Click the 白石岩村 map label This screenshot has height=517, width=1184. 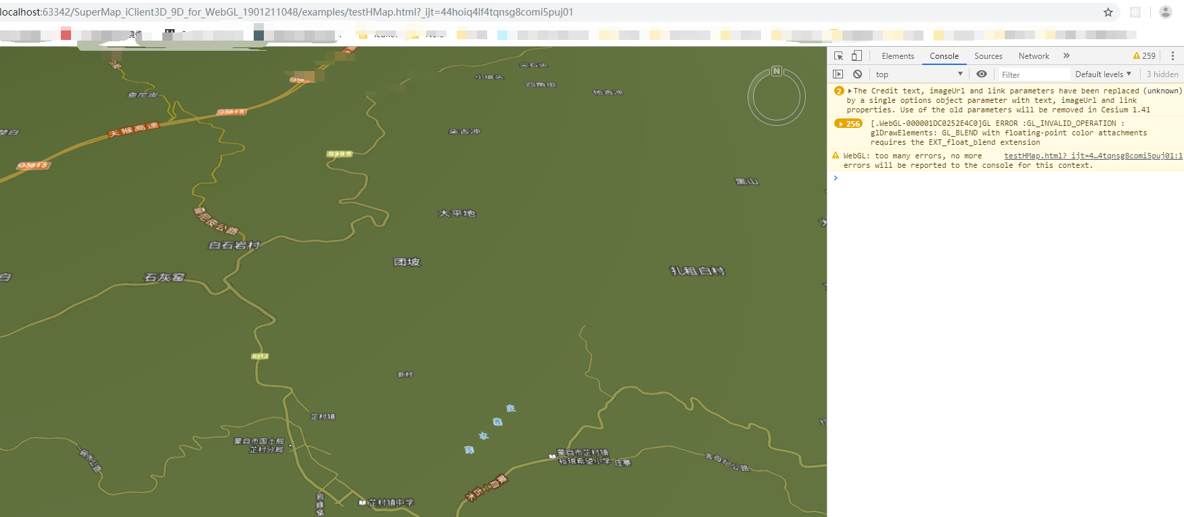pyautogui.click(x=234, y=245)
